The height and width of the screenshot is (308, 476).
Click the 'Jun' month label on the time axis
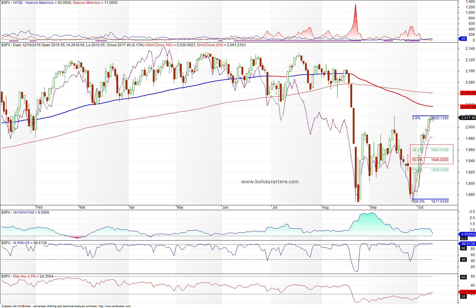[225, 207]
